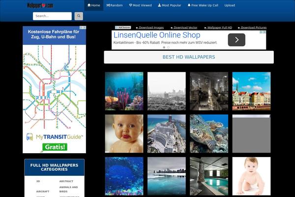Open the Aircraft wallpapers category

42,192
